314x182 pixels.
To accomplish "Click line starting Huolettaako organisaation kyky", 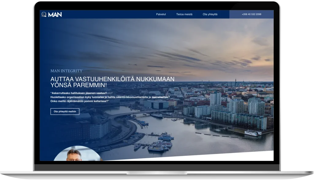I will [x=110, y=97].
